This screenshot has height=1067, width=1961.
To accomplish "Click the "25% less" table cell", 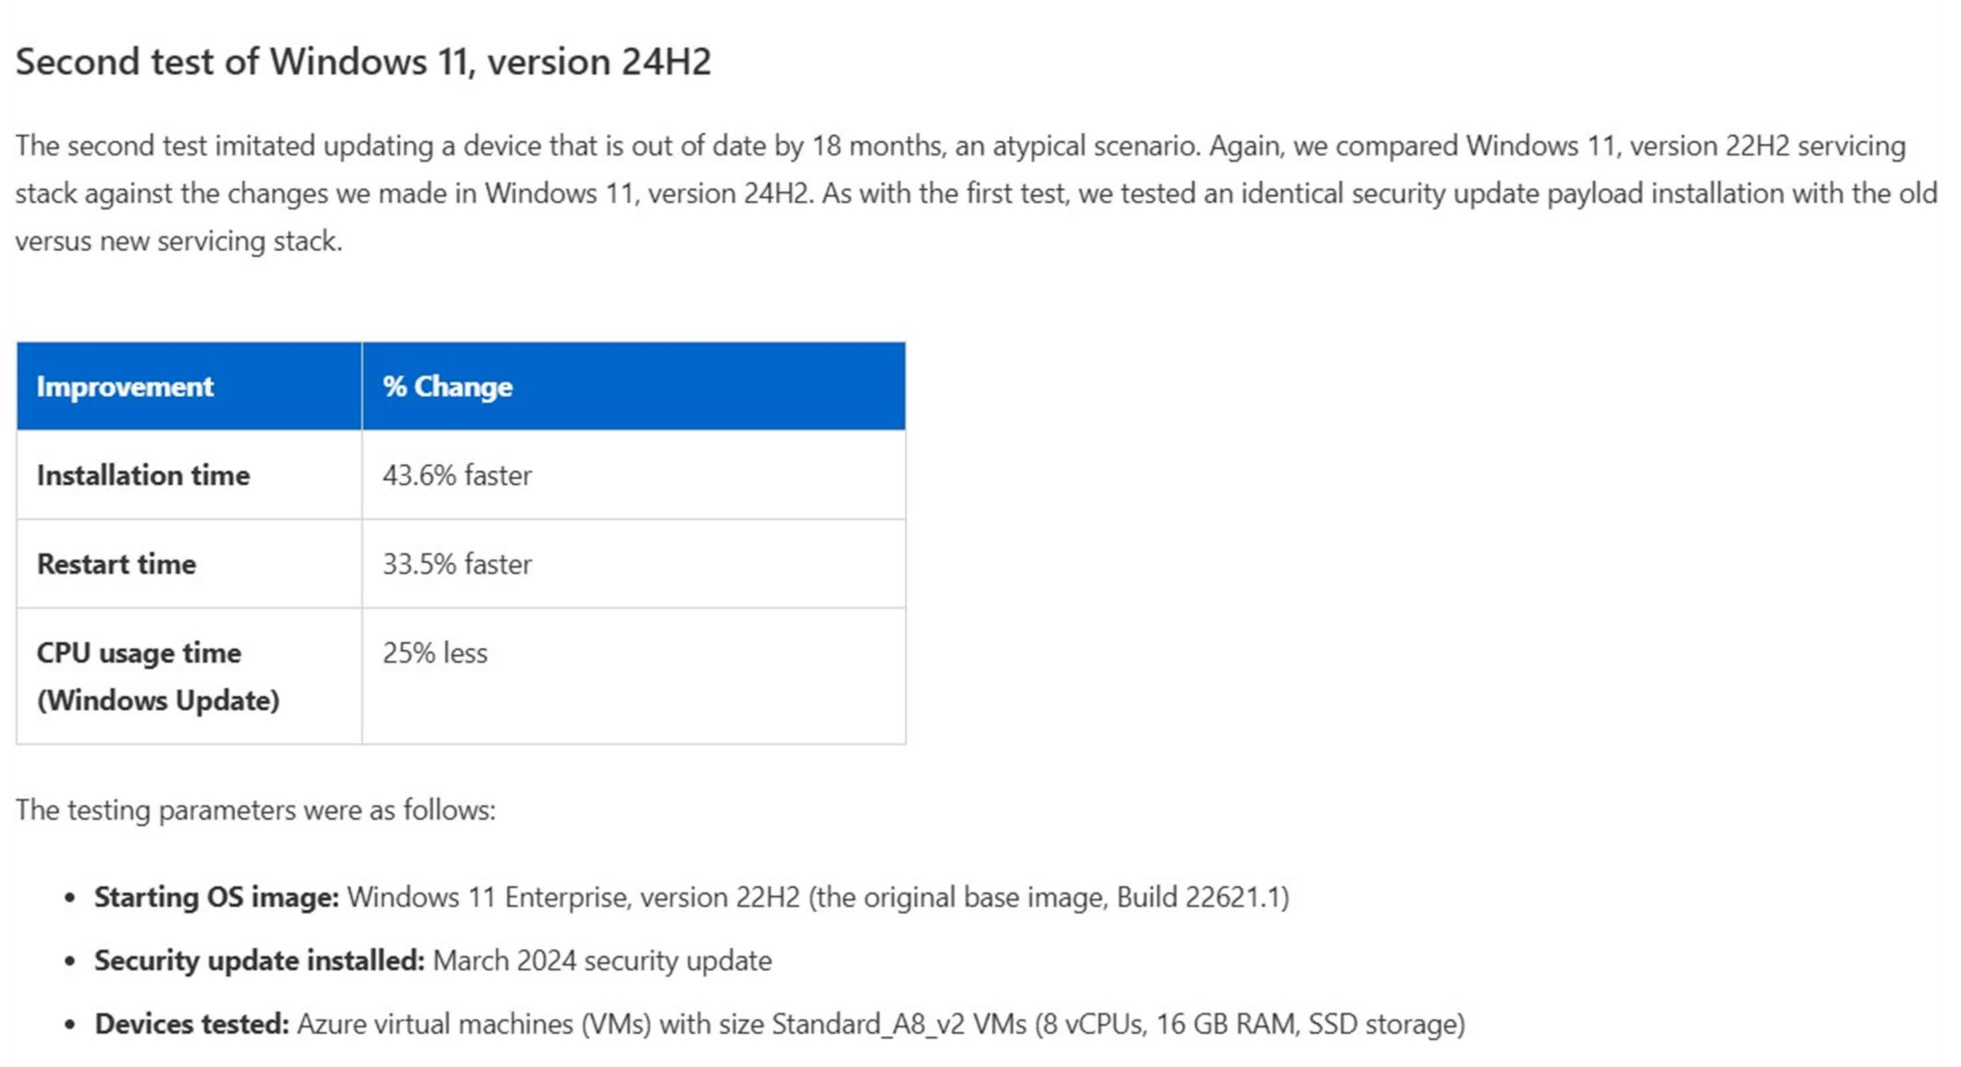I will [x=435, y=653].
